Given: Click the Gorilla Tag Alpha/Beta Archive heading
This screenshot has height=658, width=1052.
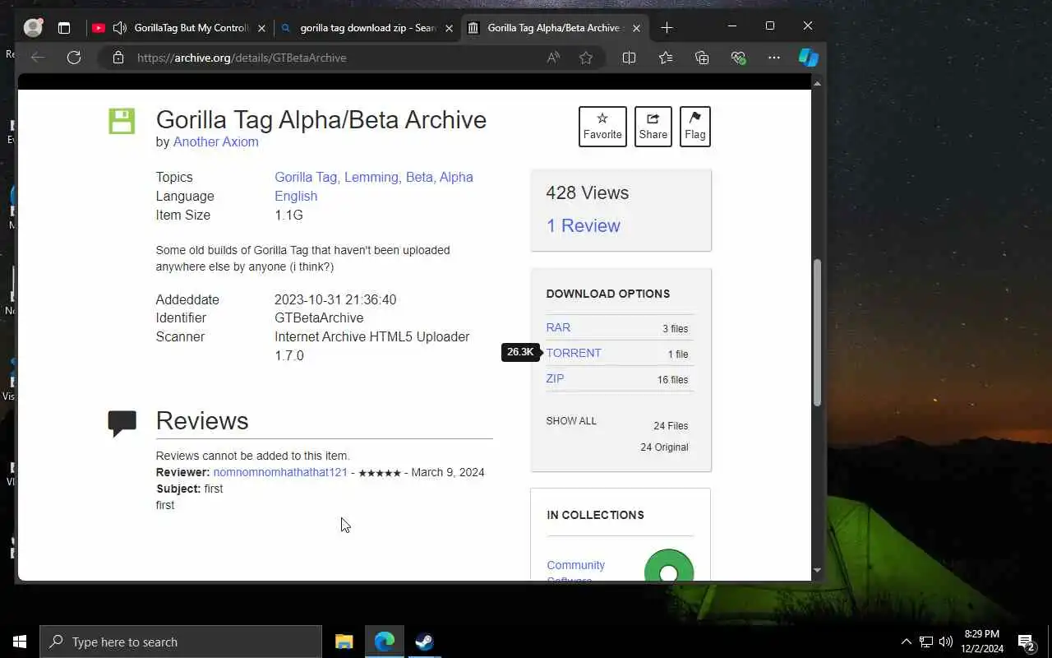Looking at the screenshot, I should 321,119.
